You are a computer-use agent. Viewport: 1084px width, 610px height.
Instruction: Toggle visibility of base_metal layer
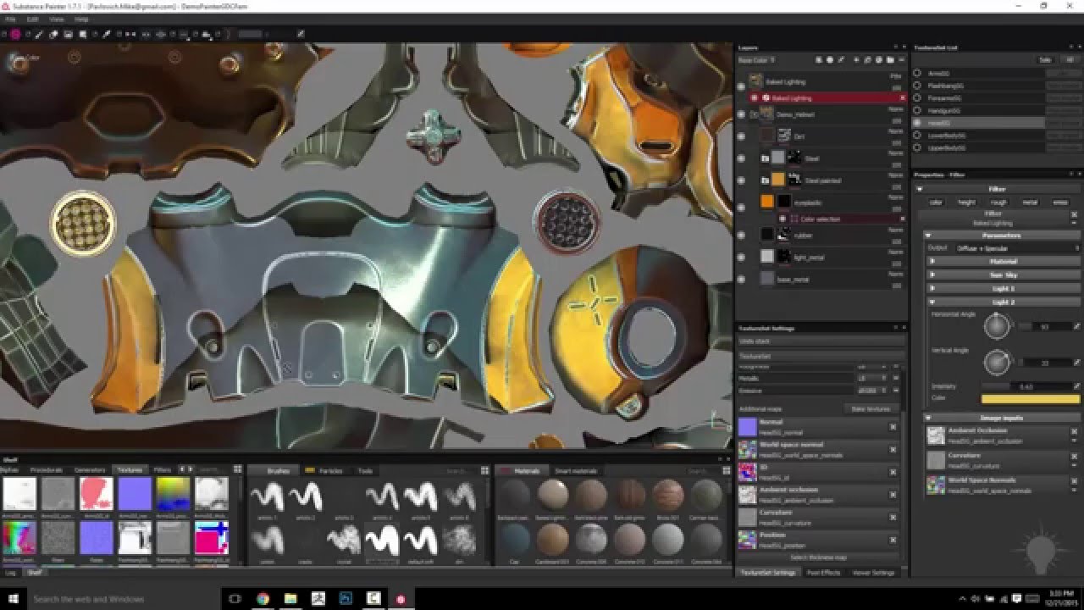coord(741,279)
